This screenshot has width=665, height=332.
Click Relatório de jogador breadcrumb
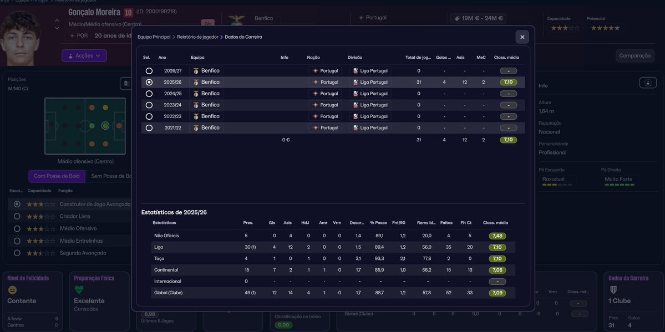pyautogui.click(x=197, y=37)
